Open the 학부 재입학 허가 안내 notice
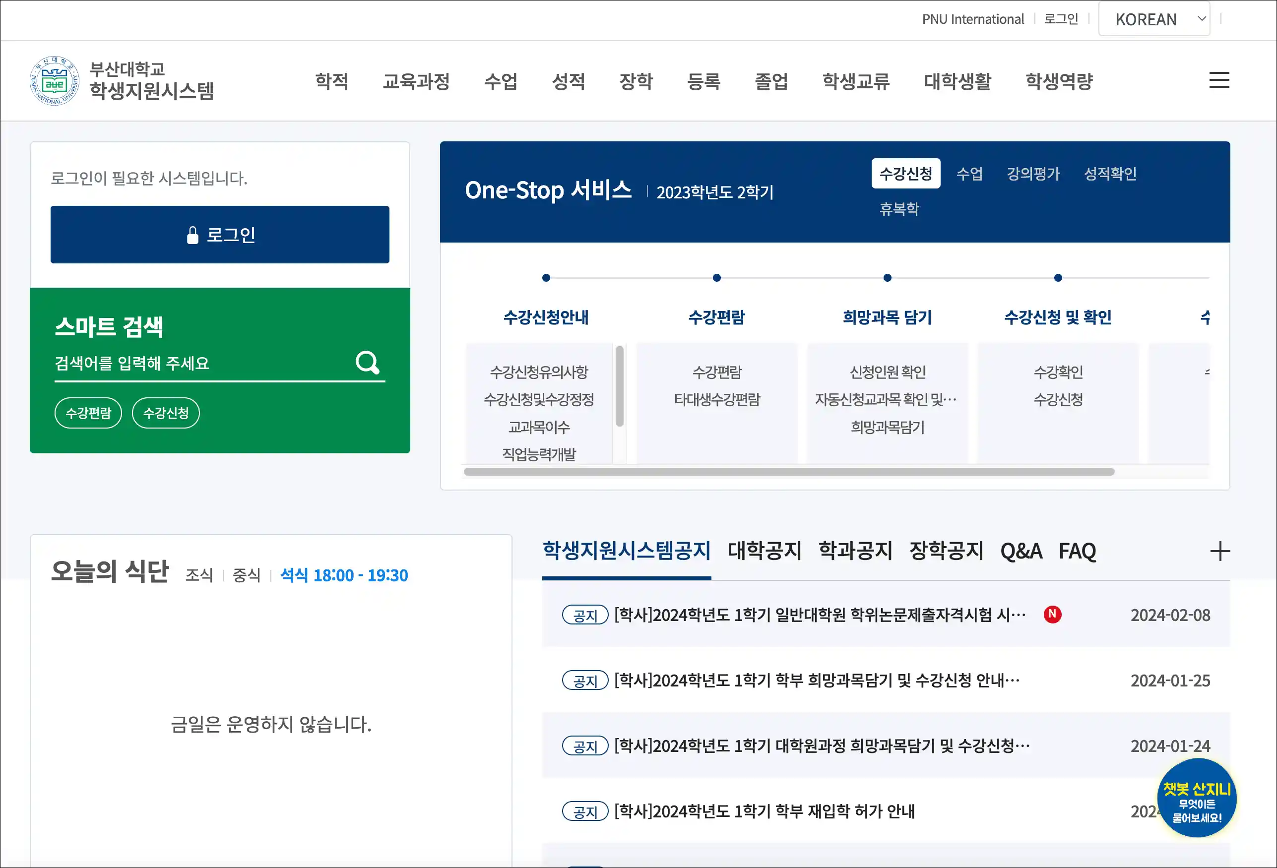This screenshot has width=1277, height=868. (764, 811)
